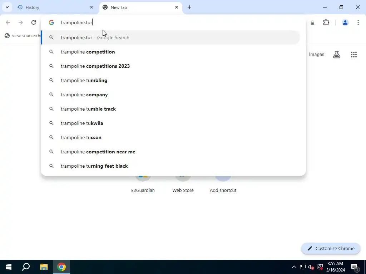Select the New Tab tab
The width and height of the screenshot is (366, 274).
tap(140, 7)
